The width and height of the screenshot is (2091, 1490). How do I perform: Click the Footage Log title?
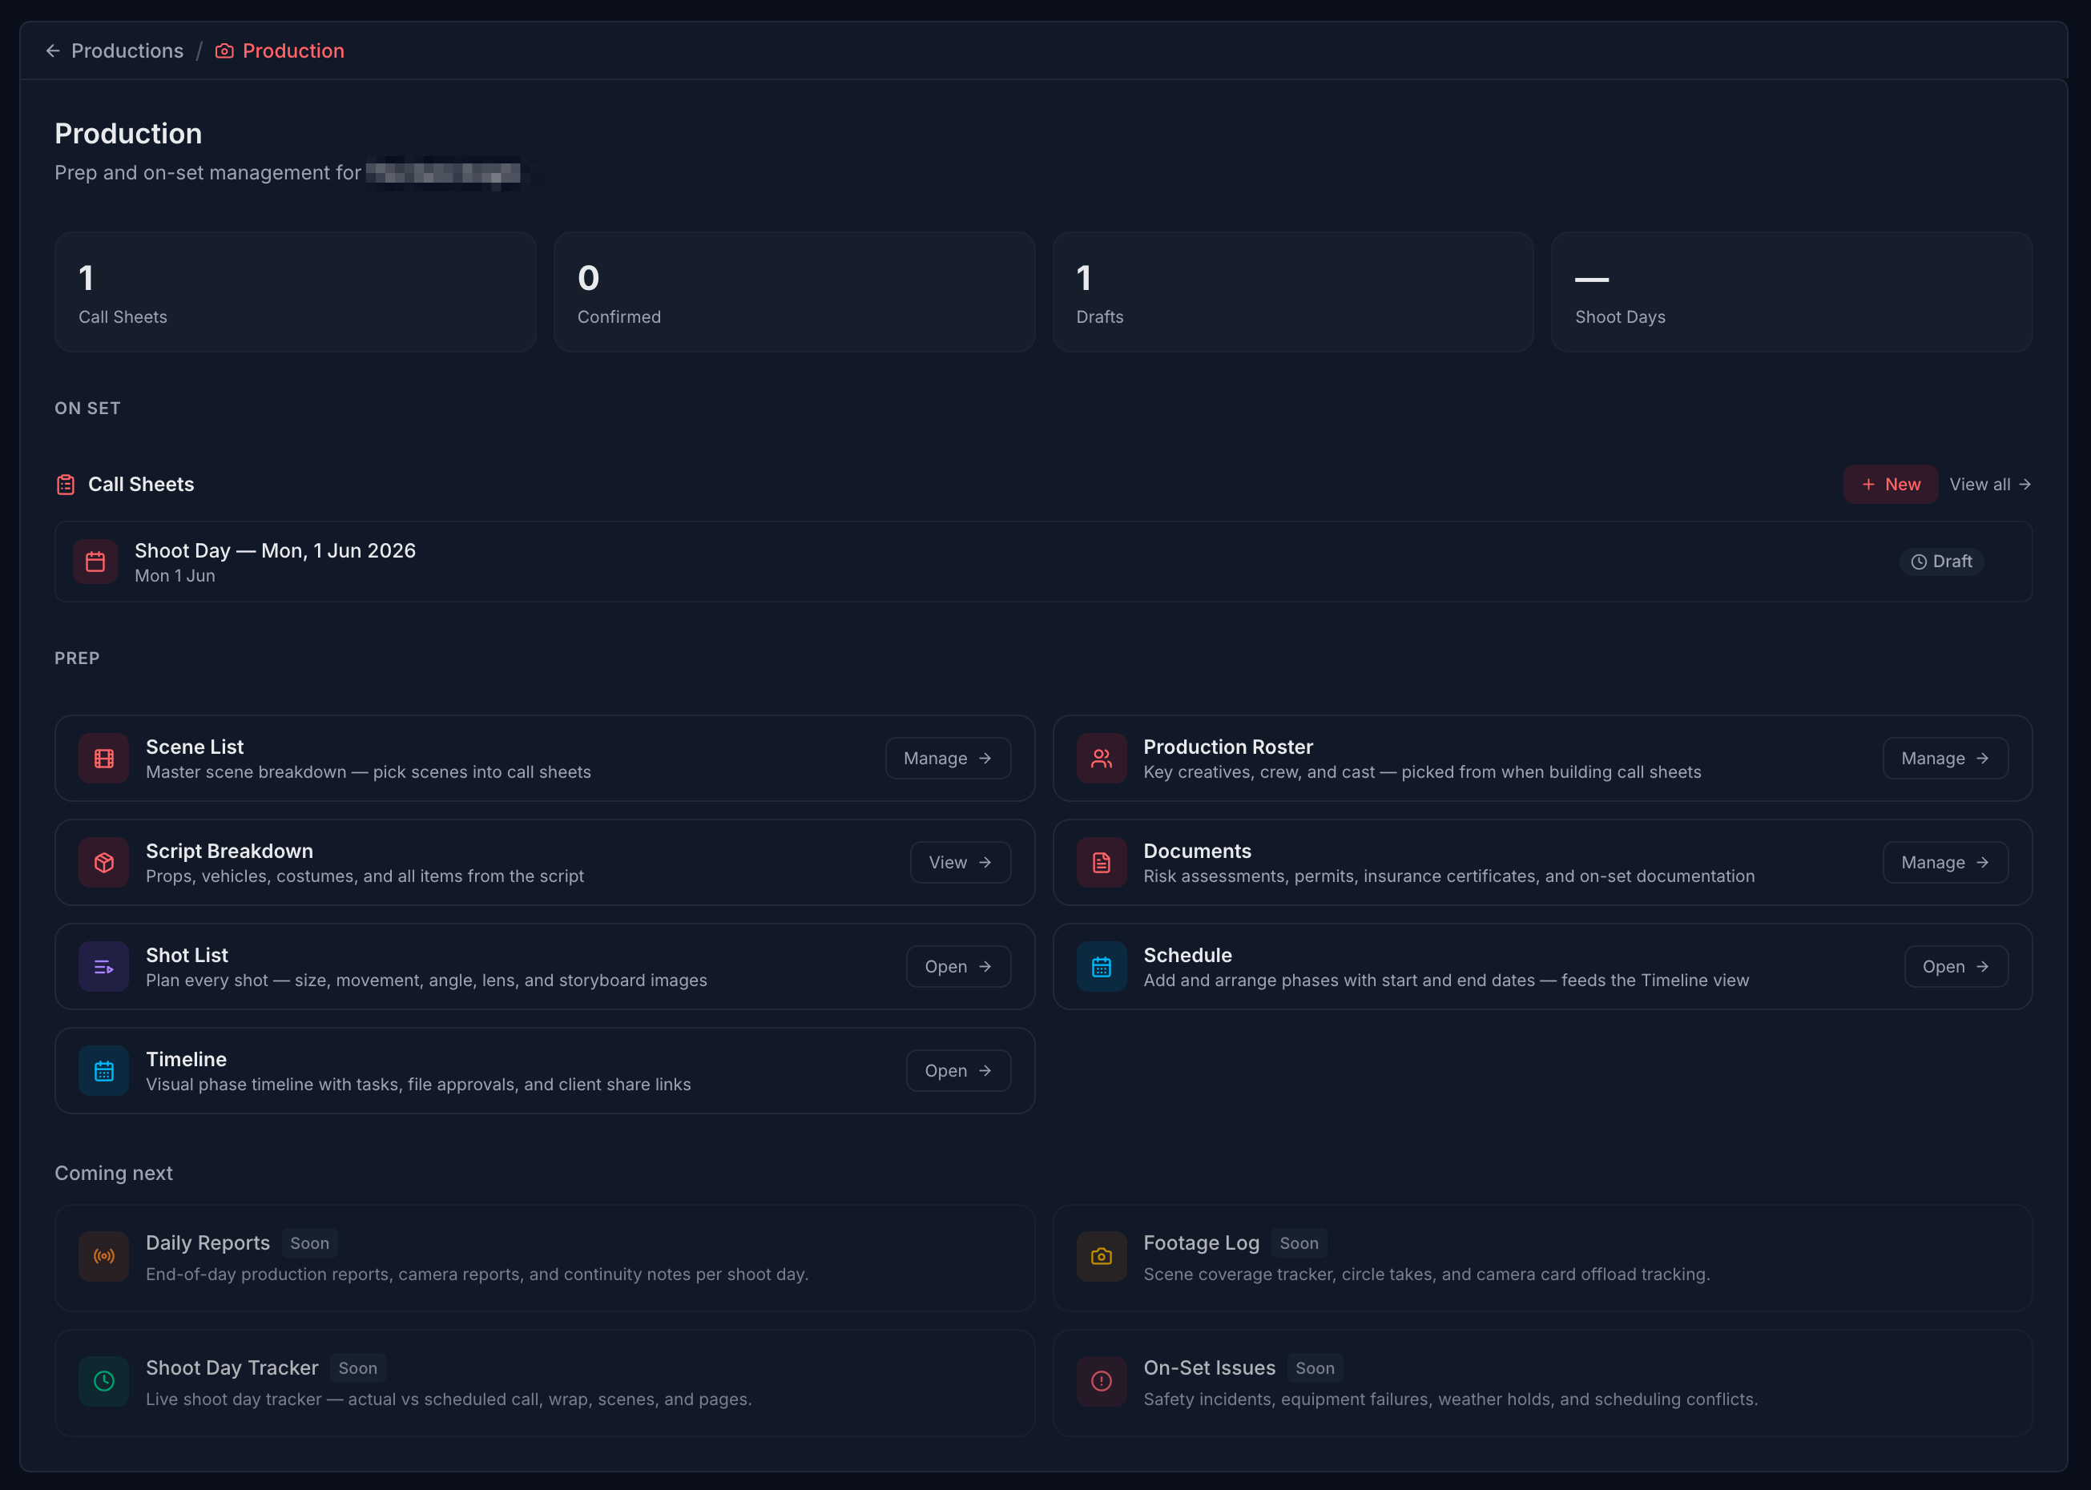(1201, 1243)
